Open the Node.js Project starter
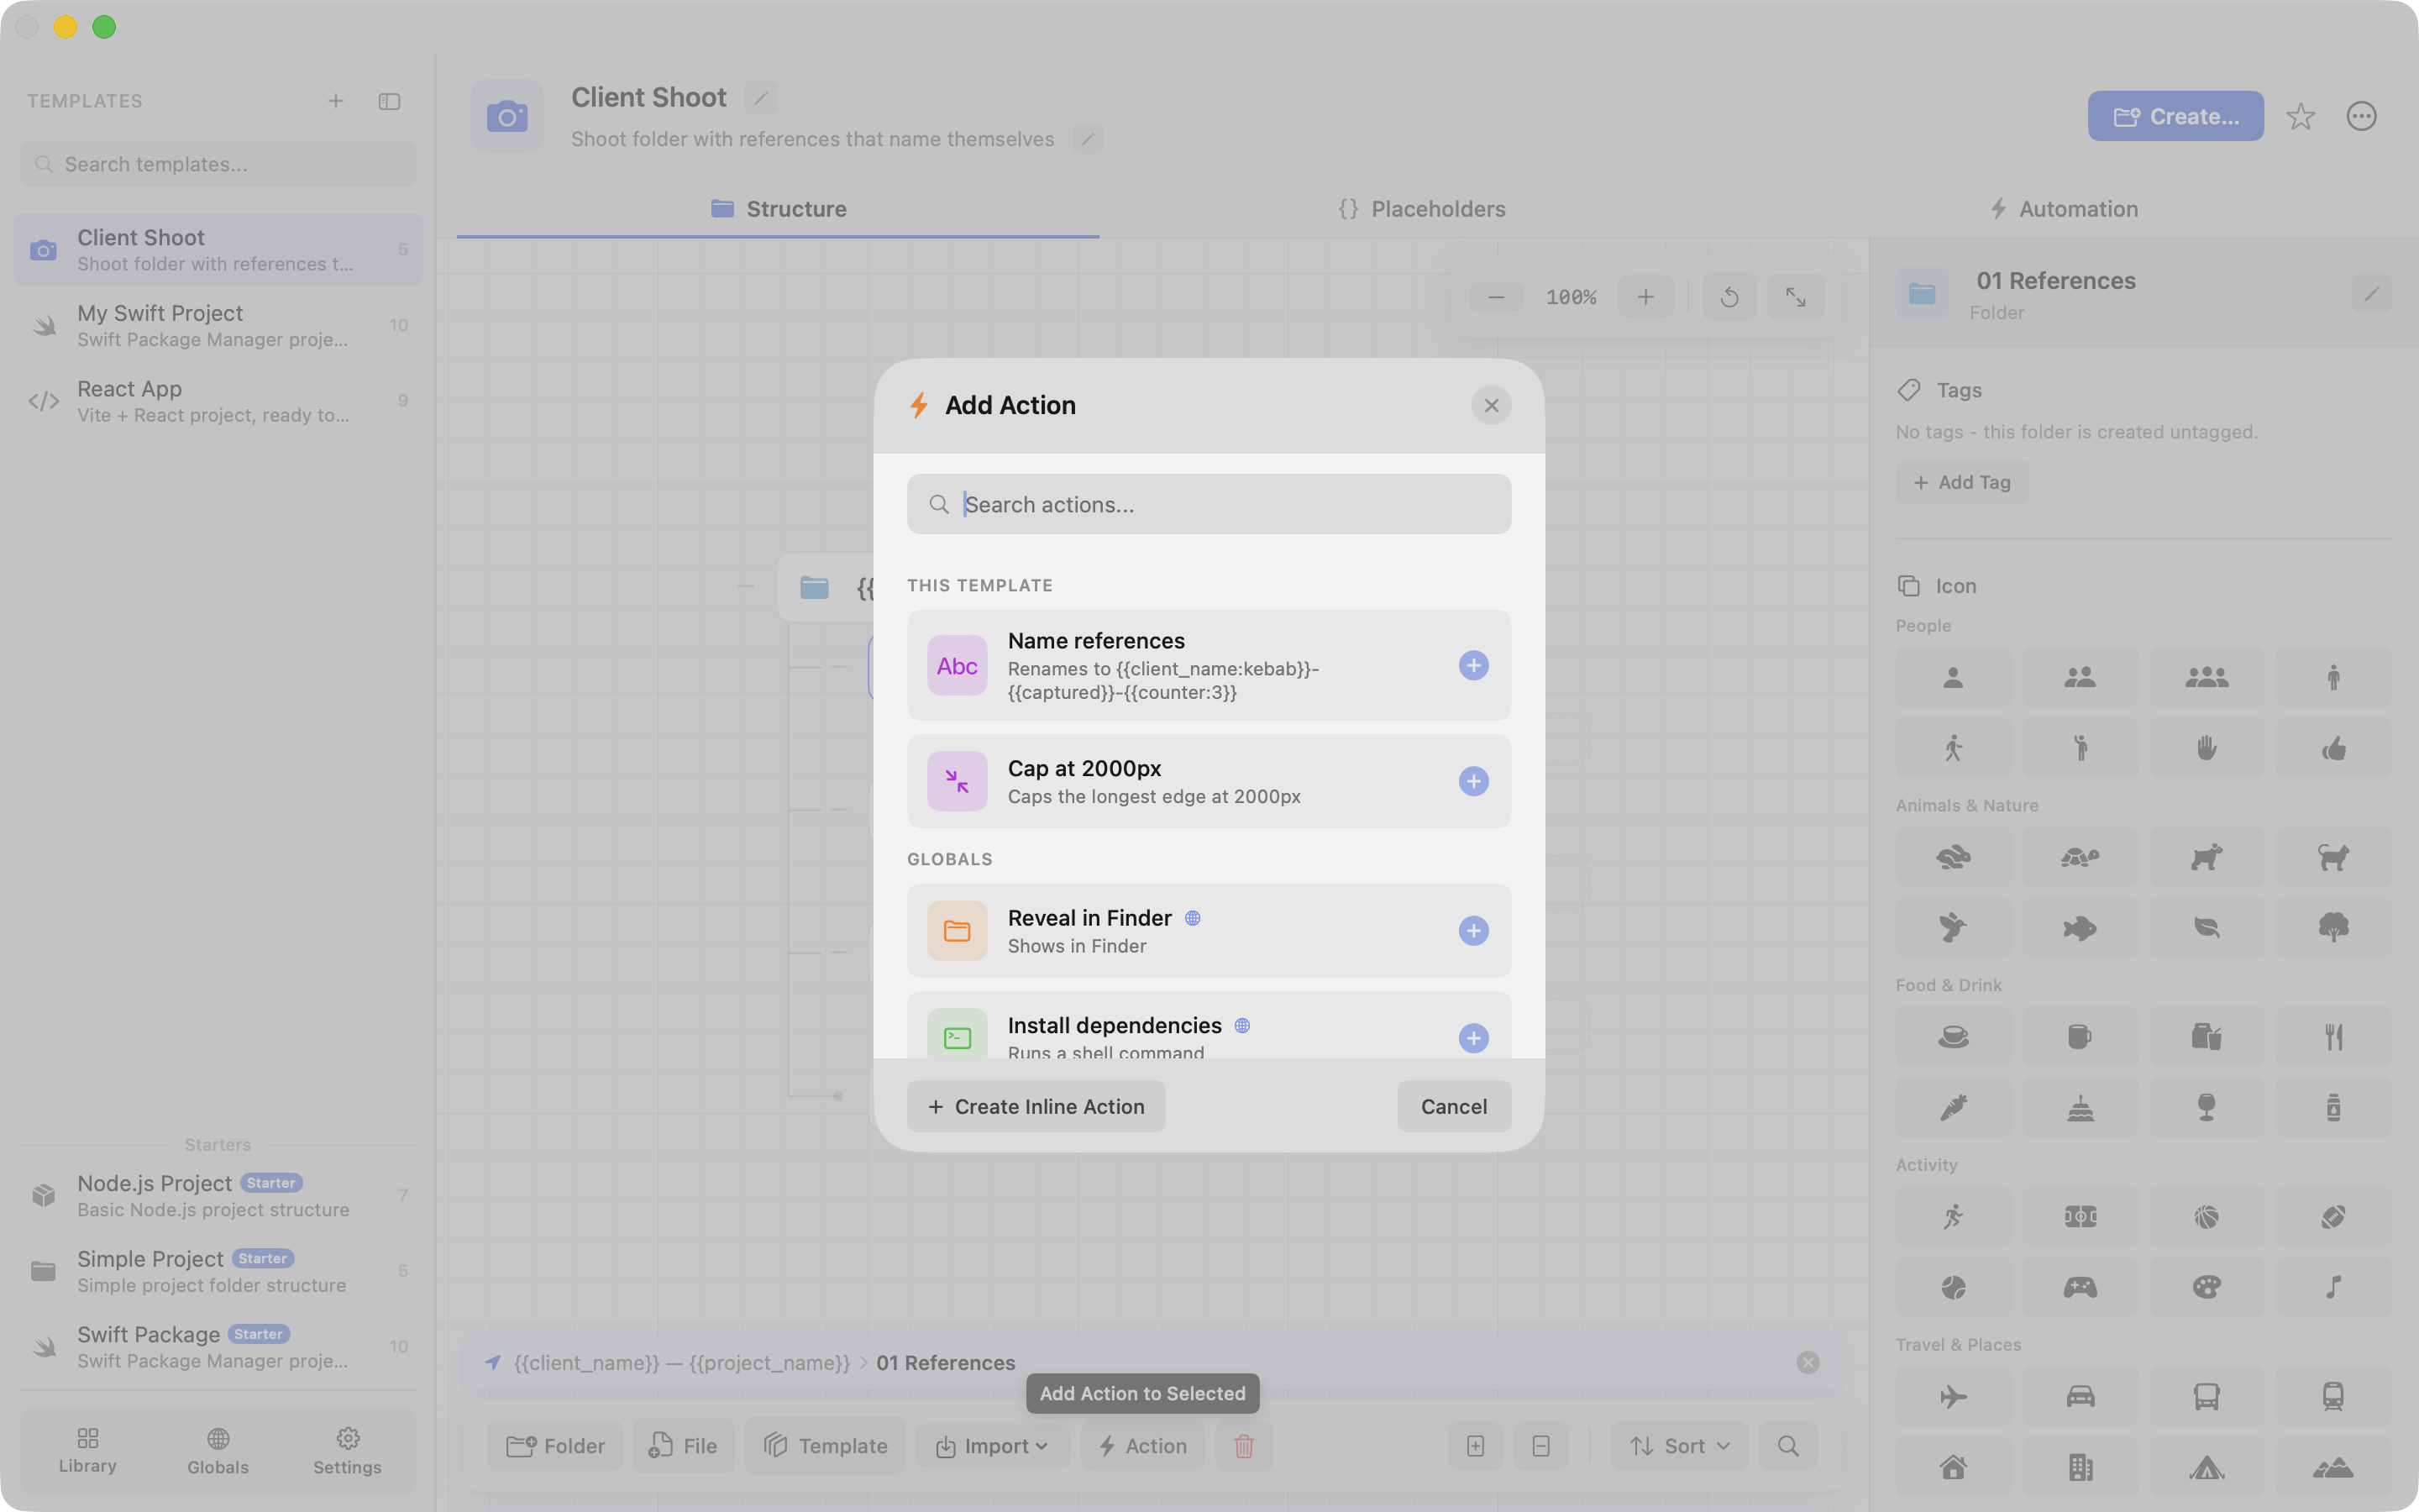 pos(218,1195)
